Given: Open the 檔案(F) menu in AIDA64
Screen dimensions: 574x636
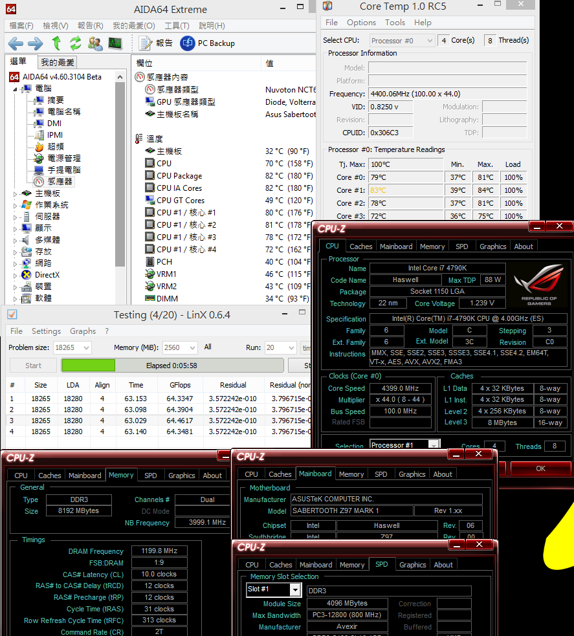Looking at the screenshot, I should click(x=21, y=25).
